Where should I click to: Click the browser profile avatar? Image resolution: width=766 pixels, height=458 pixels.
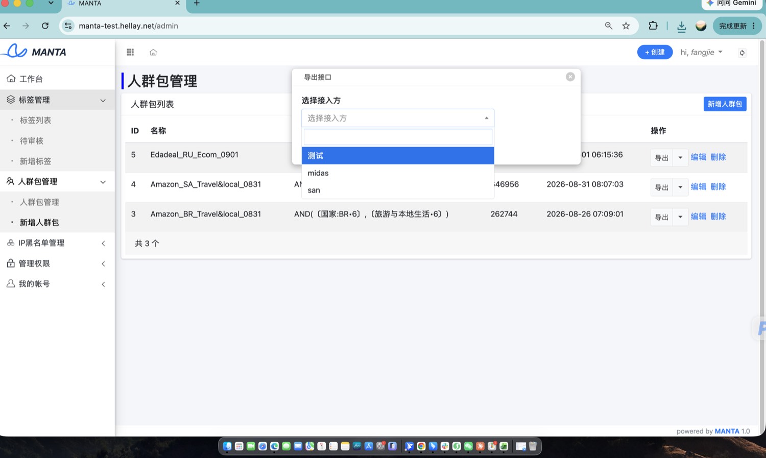click(701, 26)
